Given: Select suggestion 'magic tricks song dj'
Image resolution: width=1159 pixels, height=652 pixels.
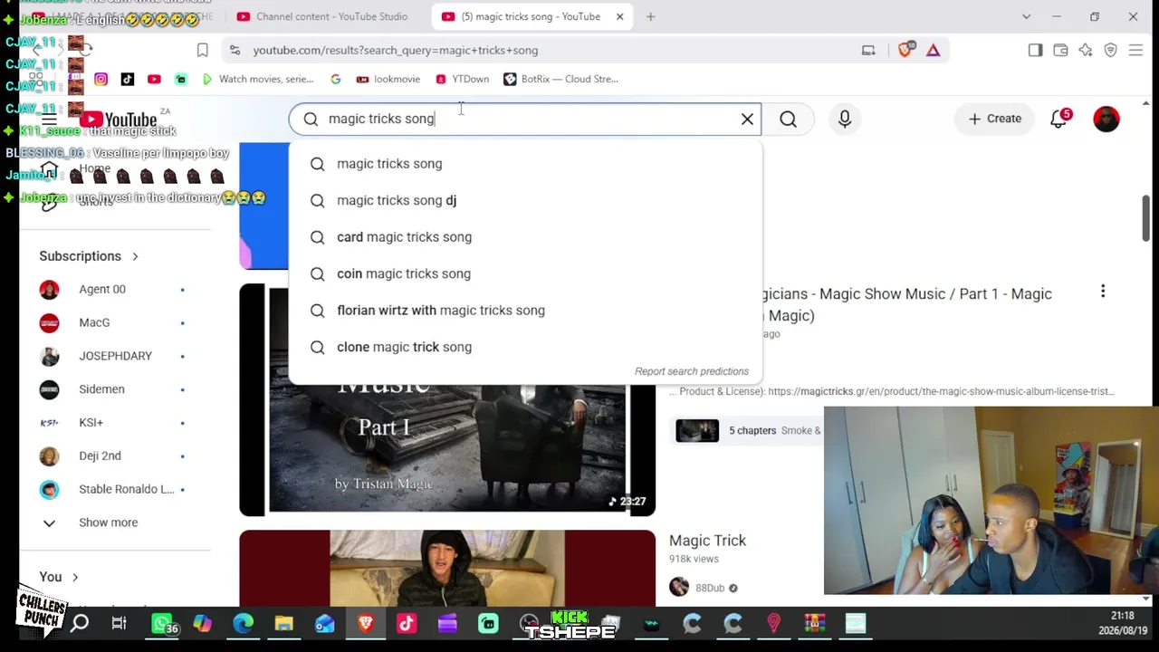Looking at the screenshot, I should (x=525, y=200).
